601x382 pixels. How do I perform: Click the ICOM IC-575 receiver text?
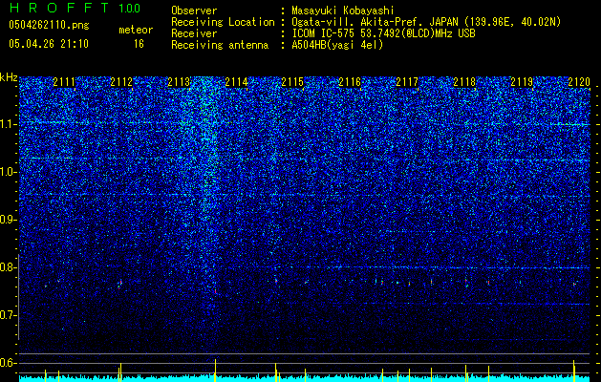click(383, 33)
